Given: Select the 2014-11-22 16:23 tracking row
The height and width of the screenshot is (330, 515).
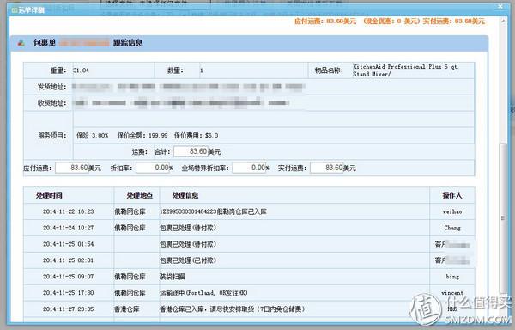Looking at the screenshot, I should pyautogui.click(x=249, y=211).
